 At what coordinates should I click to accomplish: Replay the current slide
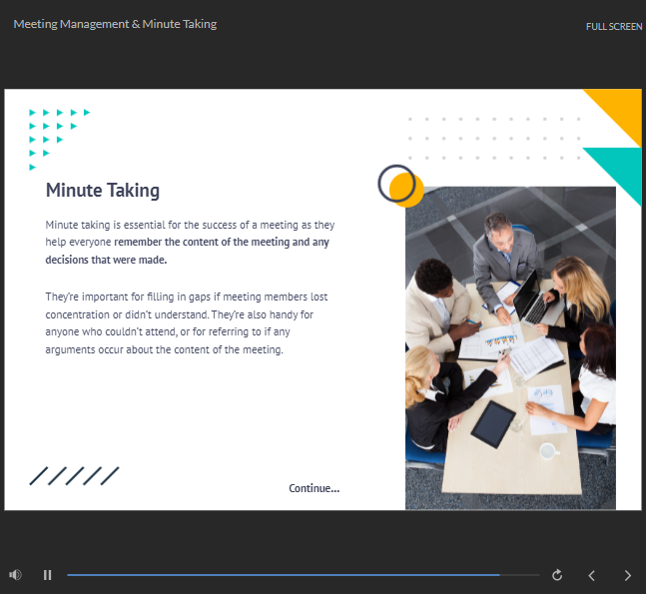(x=557, y=575)
